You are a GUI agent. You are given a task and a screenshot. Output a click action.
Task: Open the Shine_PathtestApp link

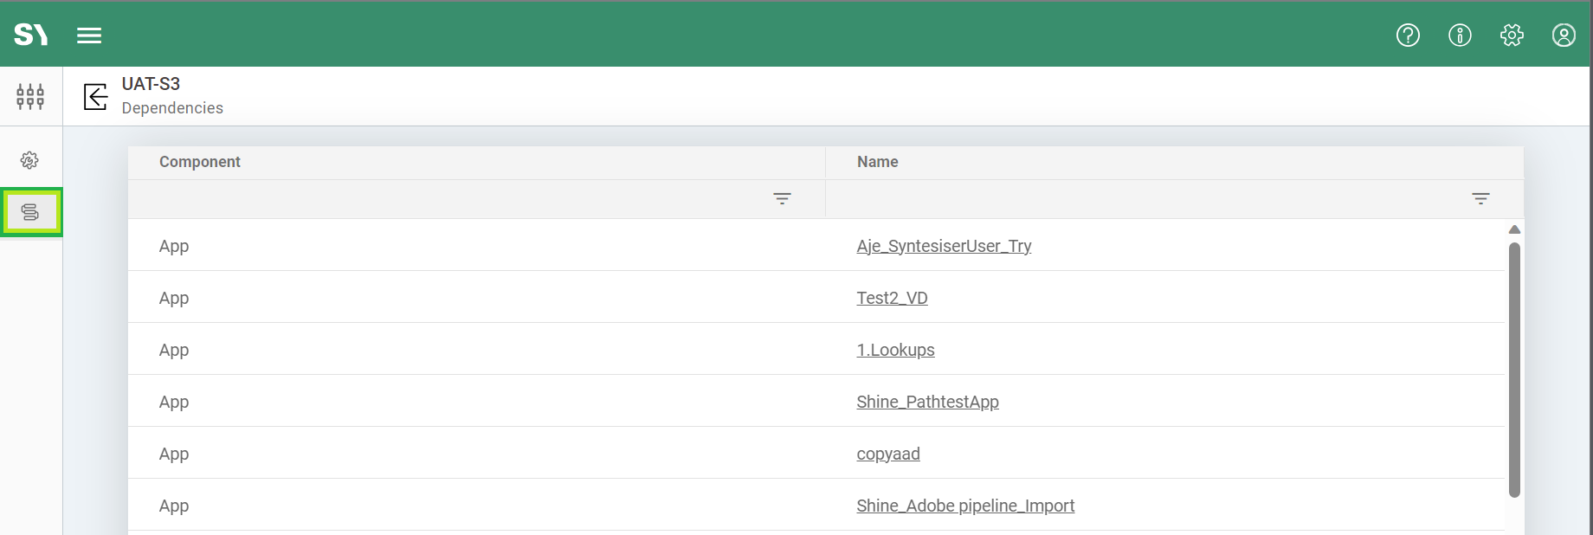pos(927,403)
